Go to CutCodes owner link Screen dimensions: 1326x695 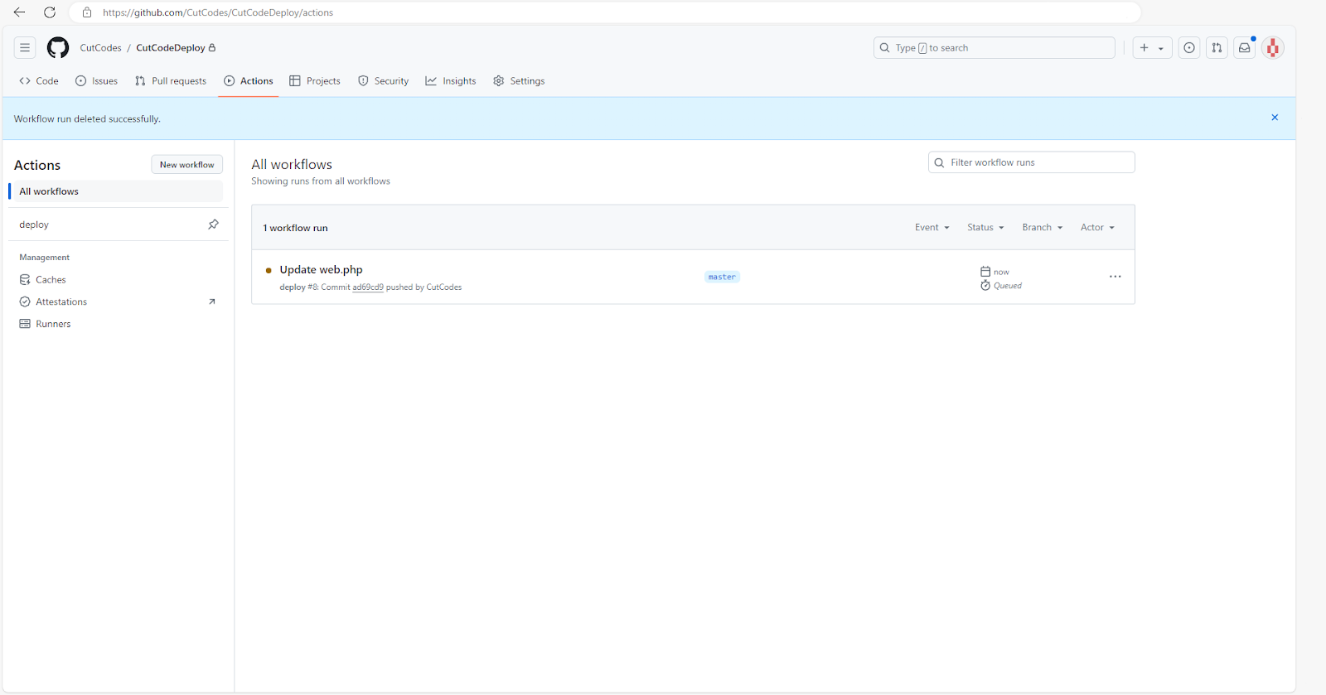click(100, 48)
